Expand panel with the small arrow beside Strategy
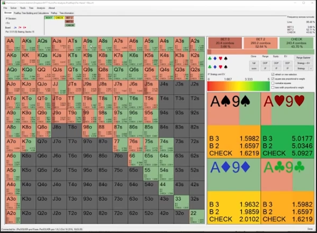Screen dimensions: 317x233 click(311, 68)
